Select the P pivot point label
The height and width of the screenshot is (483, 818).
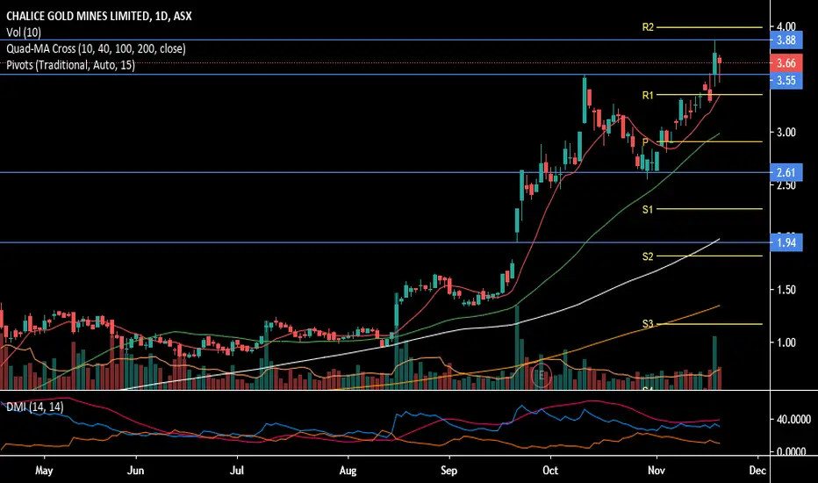click(x=645, y=142)
